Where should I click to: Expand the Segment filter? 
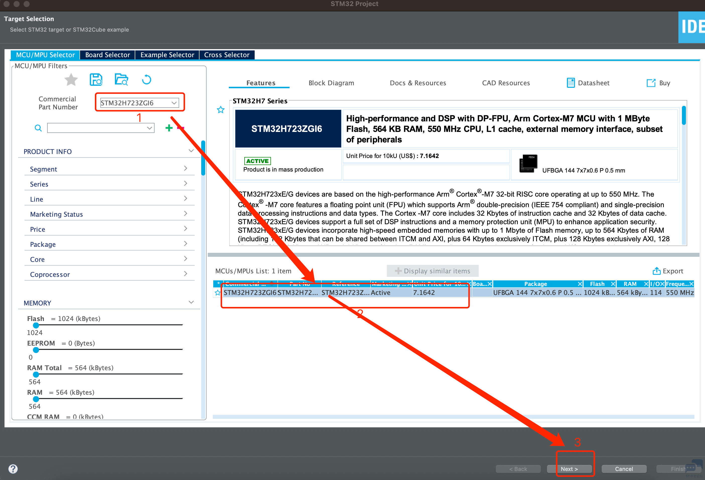(185, 168)
